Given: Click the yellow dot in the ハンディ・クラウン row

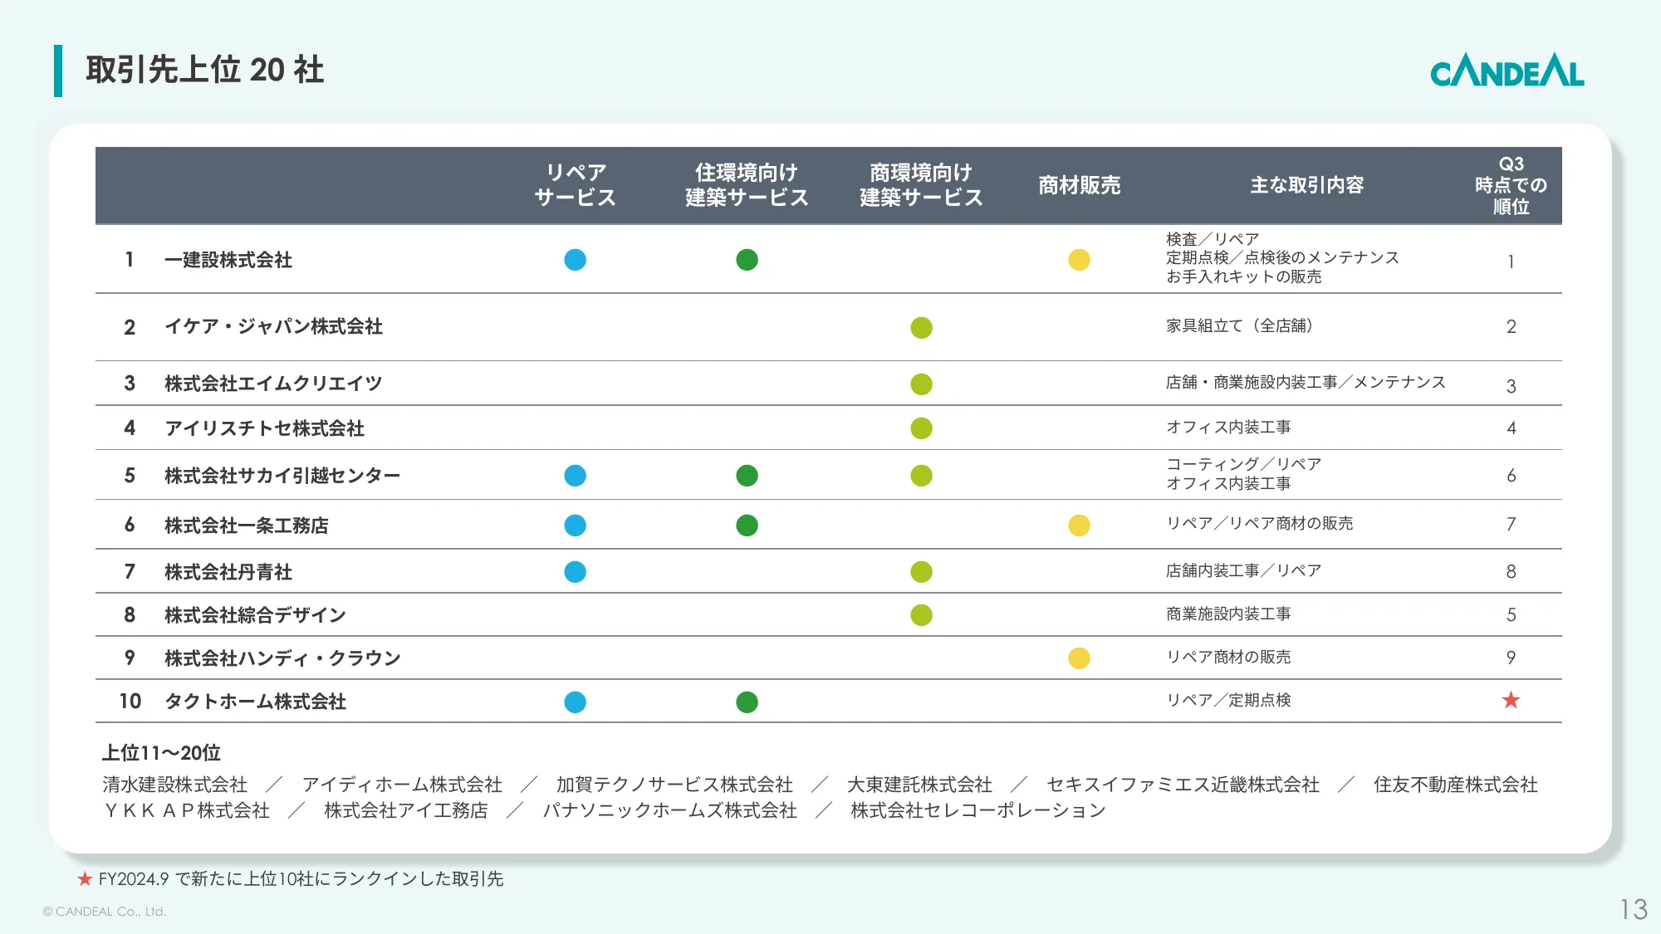Looking at the screenshot, I should [1079, 658].
